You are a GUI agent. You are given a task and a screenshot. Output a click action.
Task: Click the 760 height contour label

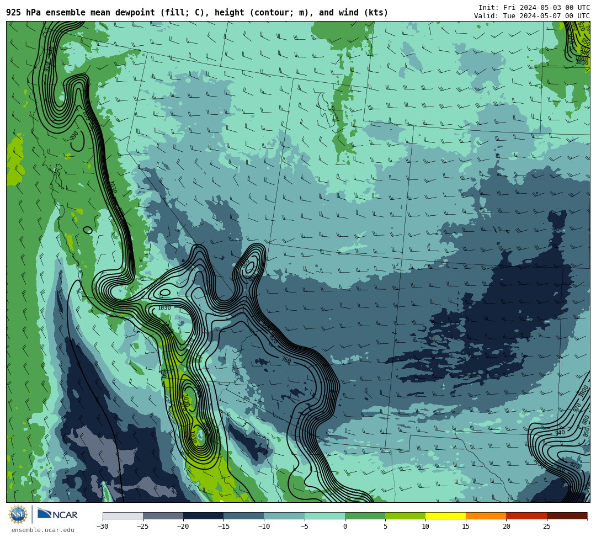(x=286, y=359)
